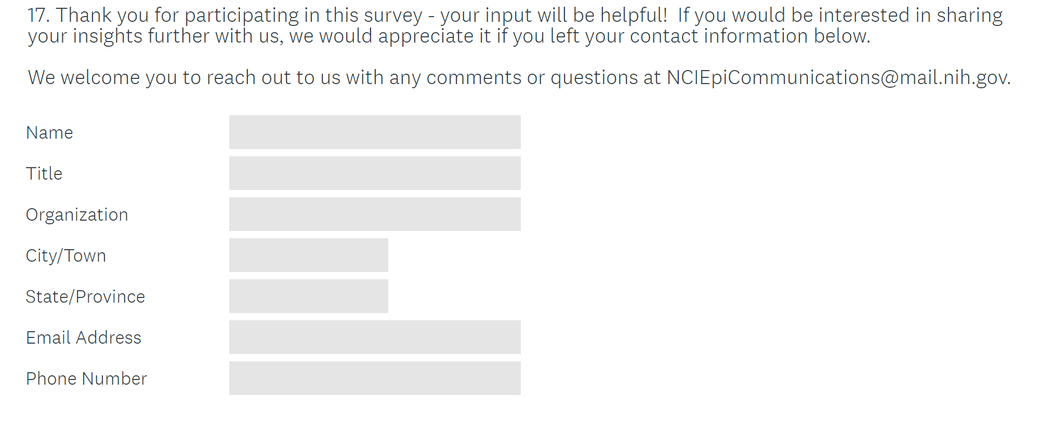The image size is (1039, 421).
Task: Click the "City/Town" label text
Action: (66, 256)
